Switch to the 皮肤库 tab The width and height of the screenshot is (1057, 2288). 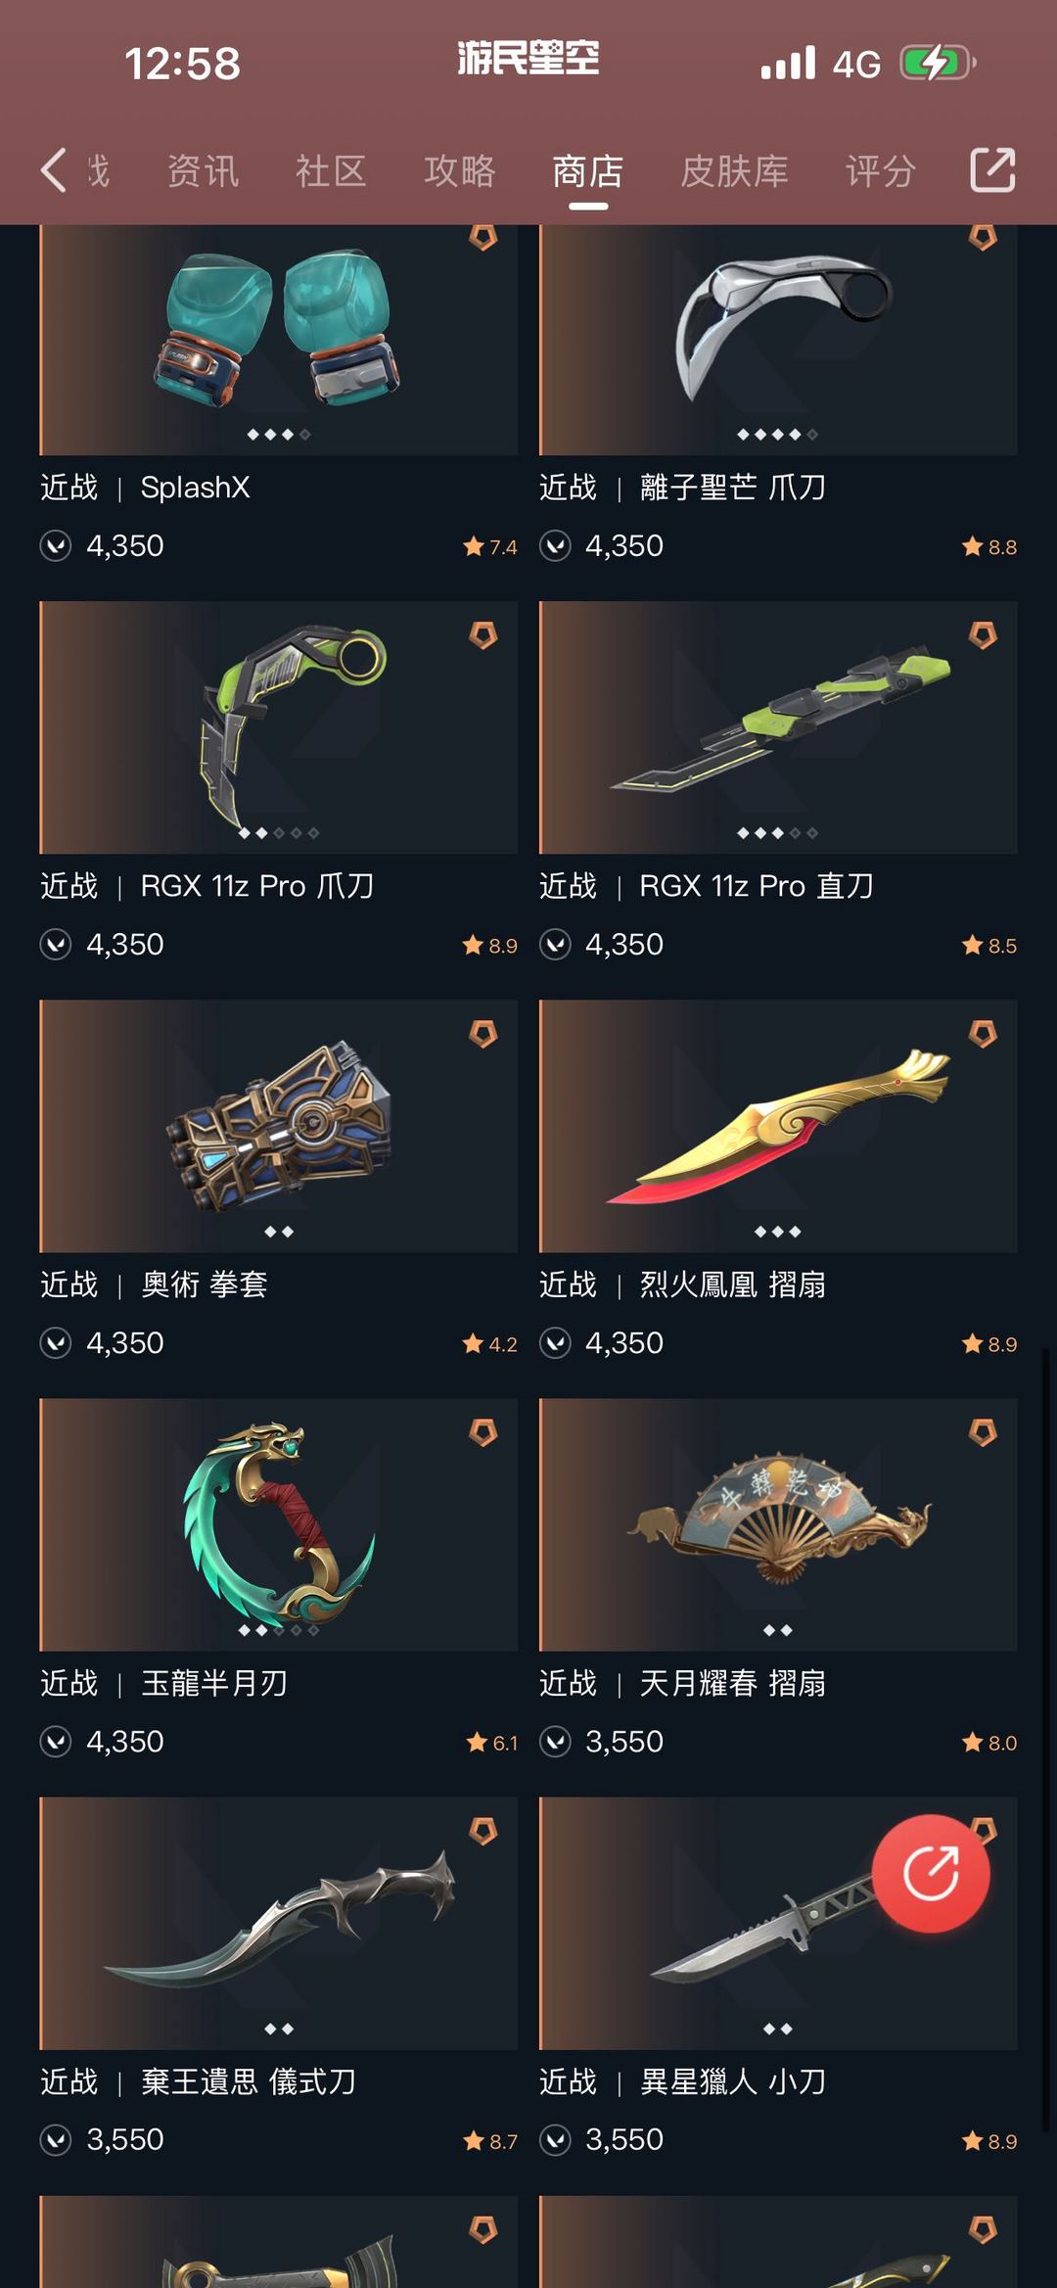click(735, 170)
